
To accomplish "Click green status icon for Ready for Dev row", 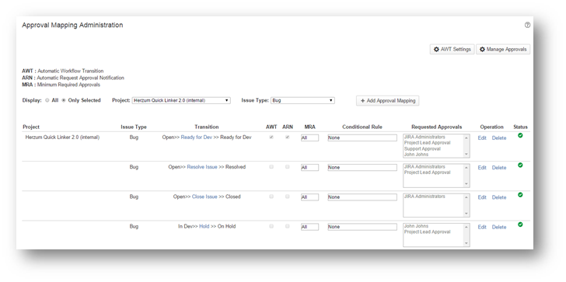I will pos(520,136).
